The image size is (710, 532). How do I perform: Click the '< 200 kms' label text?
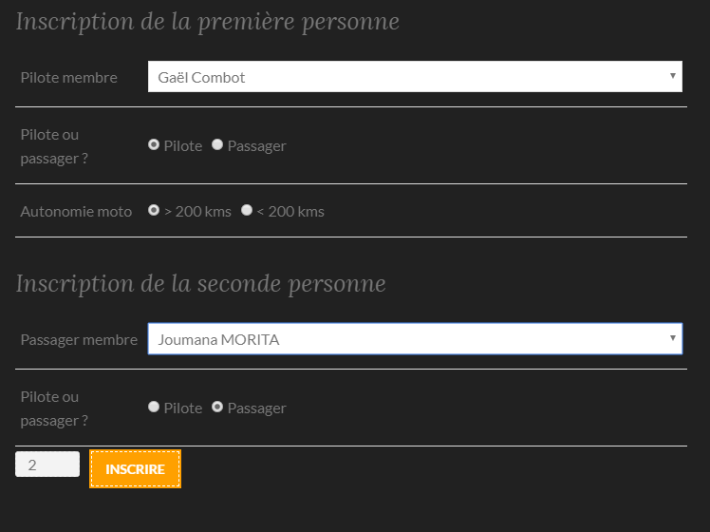click(x=290, y=212)
